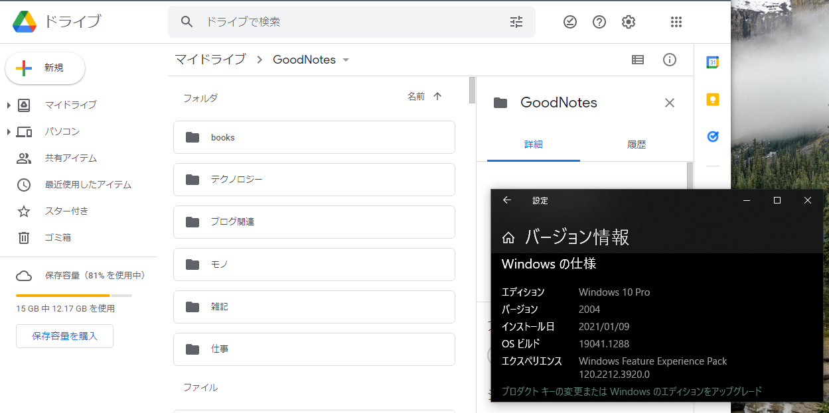829x413 pixels.
Task: Expand the マイドライブ sidebar tree
Action: [x=8, y=105]
